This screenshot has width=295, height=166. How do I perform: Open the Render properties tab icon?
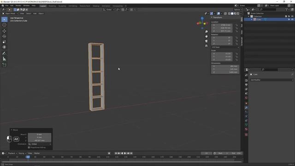[x=246, y=80]
